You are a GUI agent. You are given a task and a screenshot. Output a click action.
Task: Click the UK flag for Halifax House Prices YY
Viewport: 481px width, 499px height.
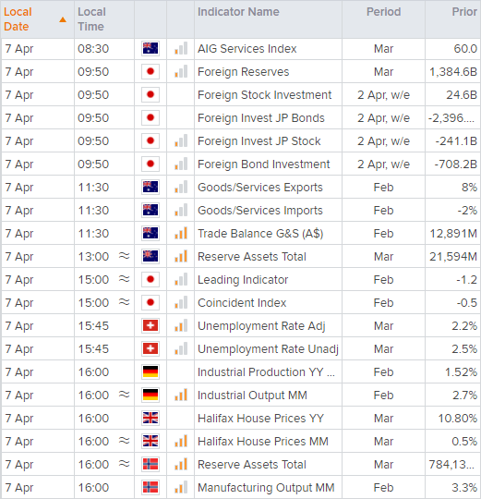150,419
